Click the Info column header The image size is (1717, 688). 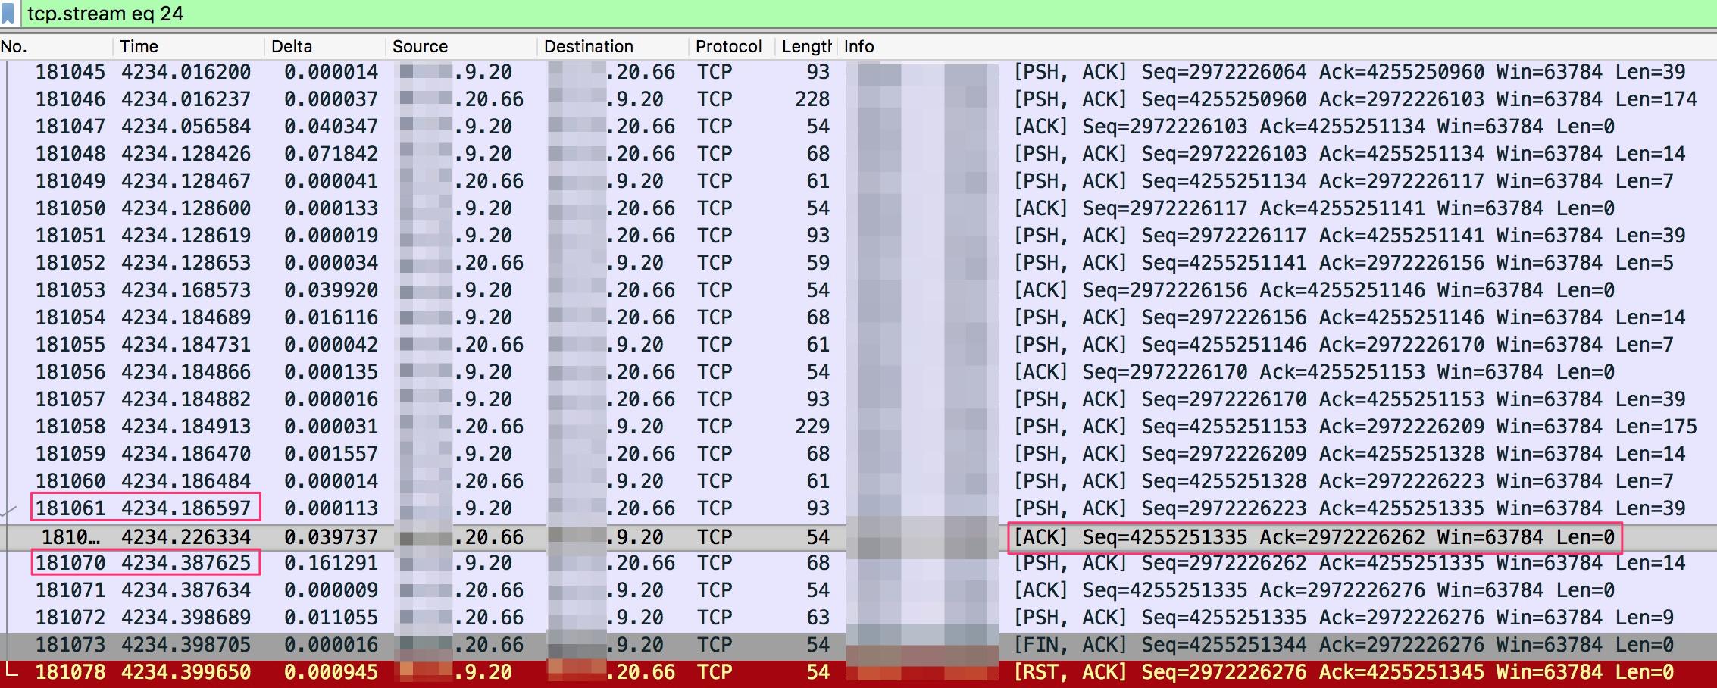pos(1277,46)
